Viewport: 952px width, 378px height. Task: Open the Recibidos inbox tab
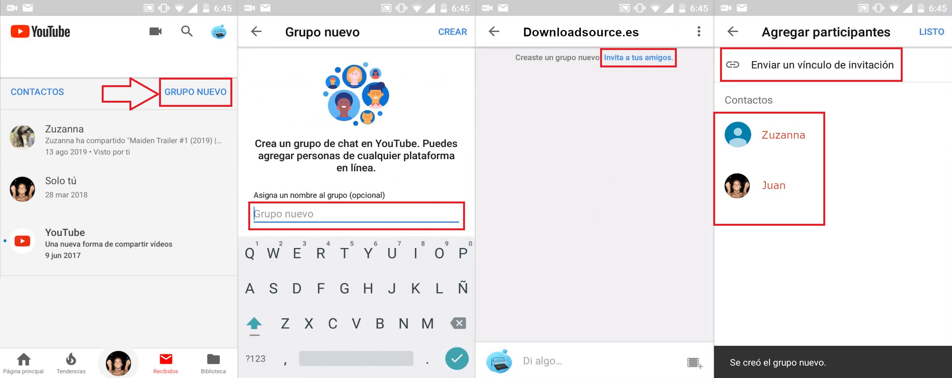point(166,364)
